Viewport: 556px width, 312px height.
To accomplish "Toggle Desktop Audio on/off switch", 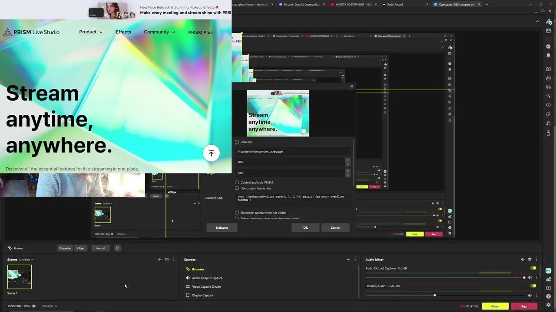I will (533, 286).
